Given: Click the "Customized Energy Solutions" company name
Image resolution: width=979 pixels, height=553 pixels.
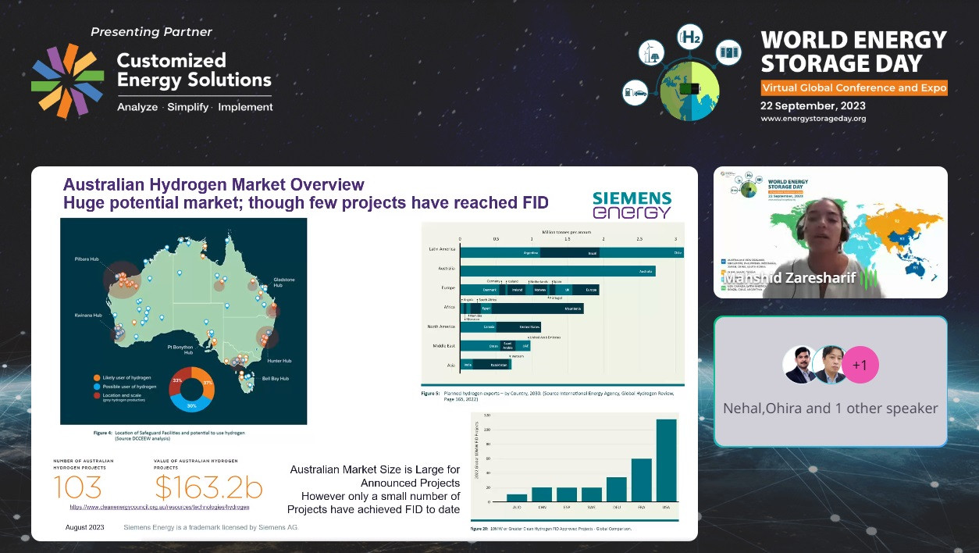Looking at the screenshot, I should pos(194,70).
